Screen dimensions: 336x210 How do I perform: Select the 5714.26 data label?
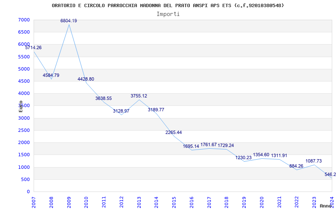click(34, 48)
